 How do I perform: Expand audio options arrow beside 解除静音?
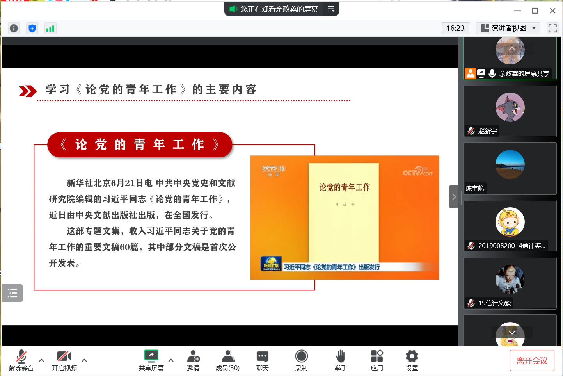point(41,360)
